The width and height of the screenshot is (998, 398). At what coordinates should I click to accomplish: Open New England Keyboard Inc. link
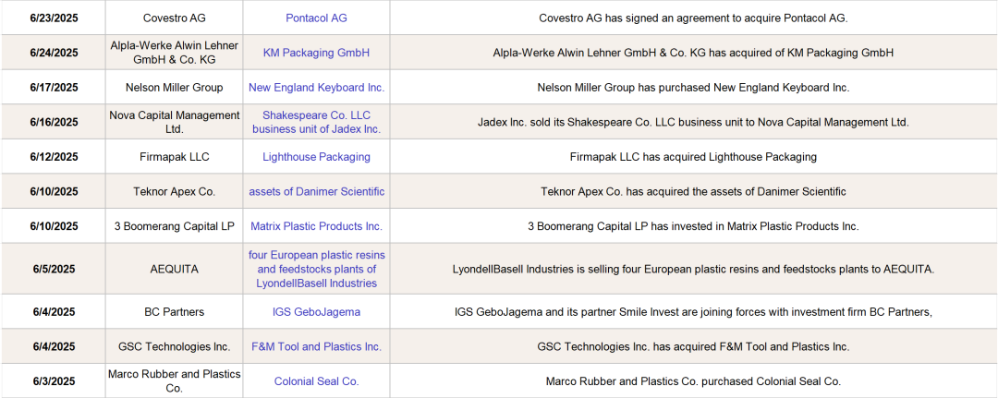[316, 88]
